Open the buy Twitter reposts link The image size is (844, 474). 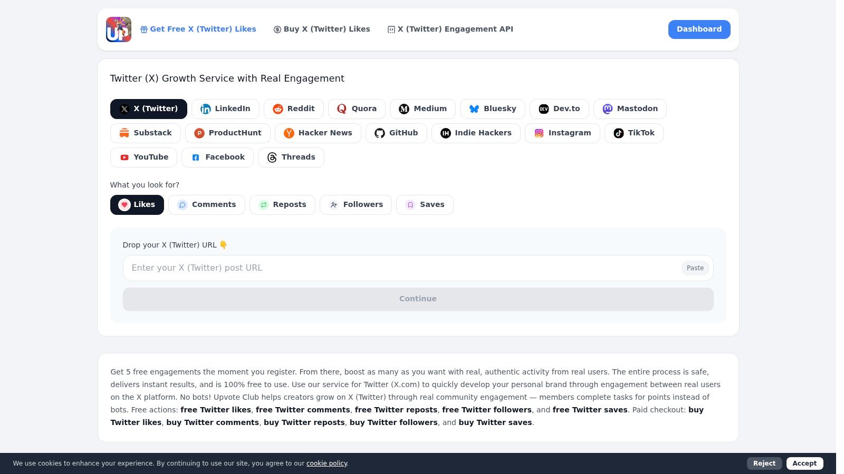click(304, 422)
